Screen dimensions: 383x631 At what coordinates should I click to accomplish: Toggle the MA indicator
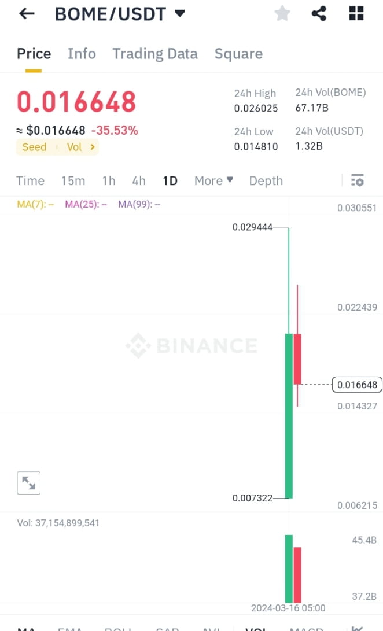coord(27,628)
